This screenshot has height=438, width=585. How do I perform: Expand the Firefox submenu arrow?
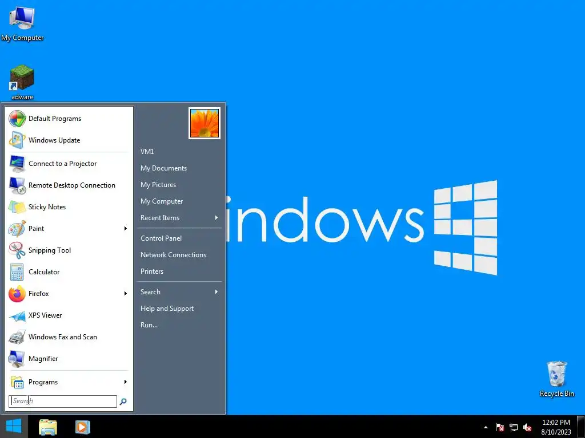click(126, 294)
